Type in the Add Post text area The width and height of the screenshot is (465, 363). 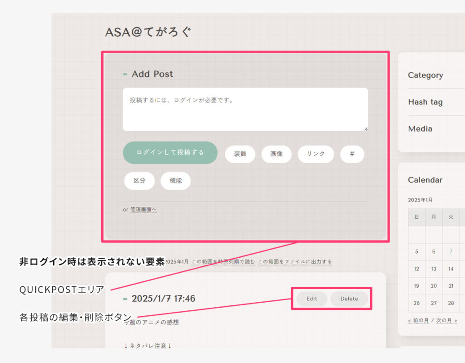[x=245, y=109]
